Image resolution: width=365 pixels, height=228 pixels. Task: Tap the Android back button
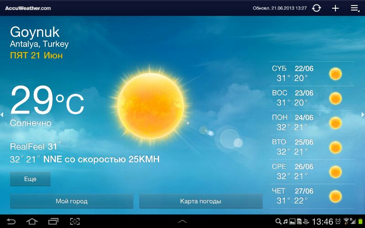point(10,222)
